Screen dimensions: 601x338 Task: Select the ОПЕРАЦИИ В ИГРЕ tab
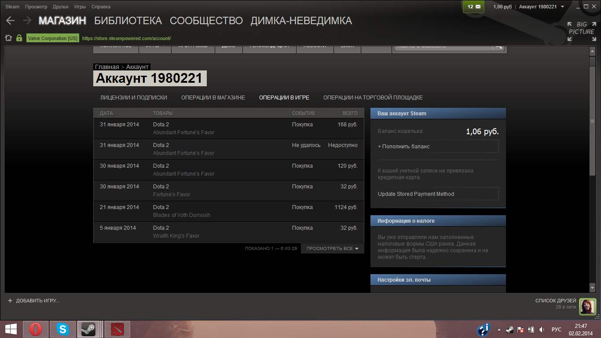click(284, 98)
